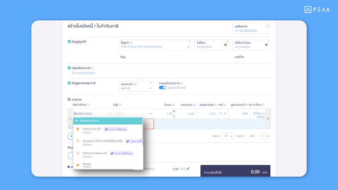Select กระดาษ A4 1รีม from the product list
The height and width of the screenshot is (190, 338).
point(93,129)
